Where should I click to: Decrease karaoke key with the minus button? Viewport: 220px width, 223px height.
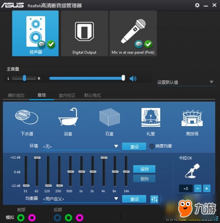pos(198,188)
